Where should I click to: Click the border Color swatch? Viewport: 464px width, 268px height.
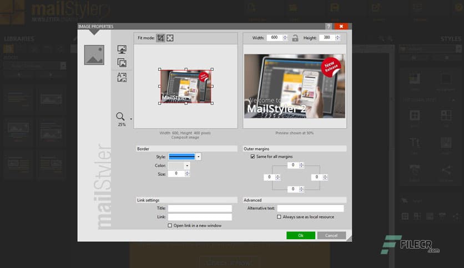176,166
